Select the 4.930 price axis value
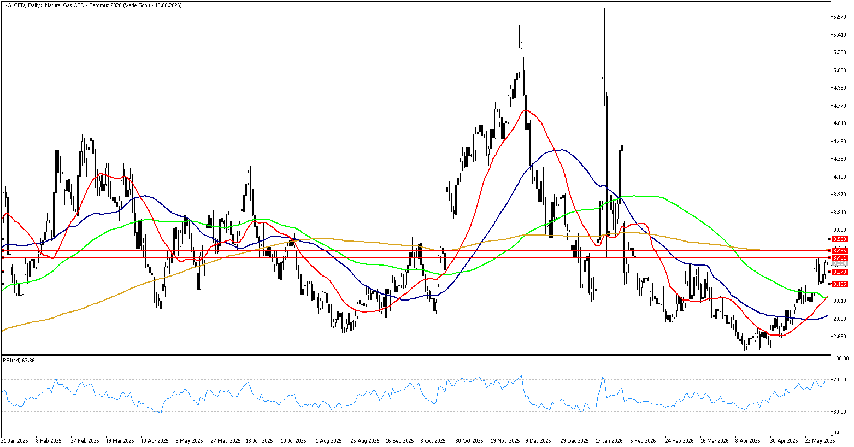 coord(840,87)
